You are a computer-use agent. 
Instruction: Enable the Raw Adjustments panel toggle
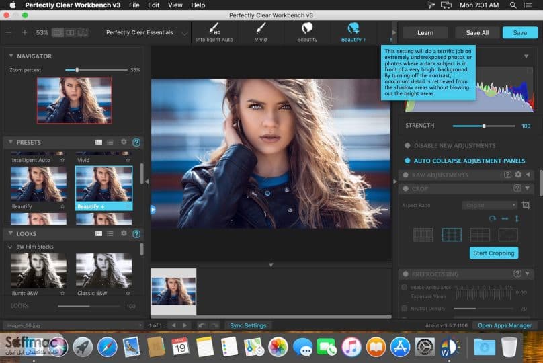405,175
